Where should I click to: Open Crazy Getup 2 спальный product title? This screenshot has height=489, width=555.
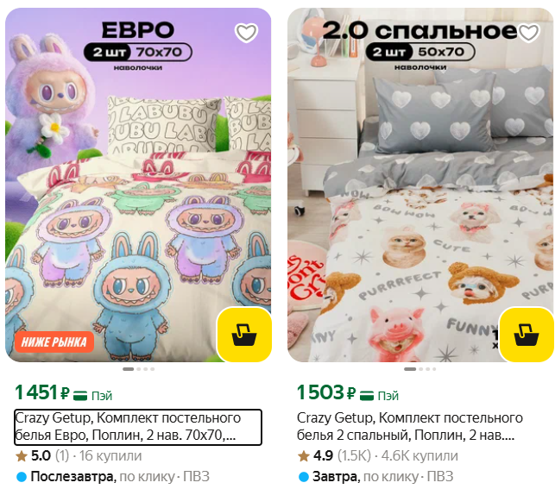pyautogui.click(x=410, y=427)
